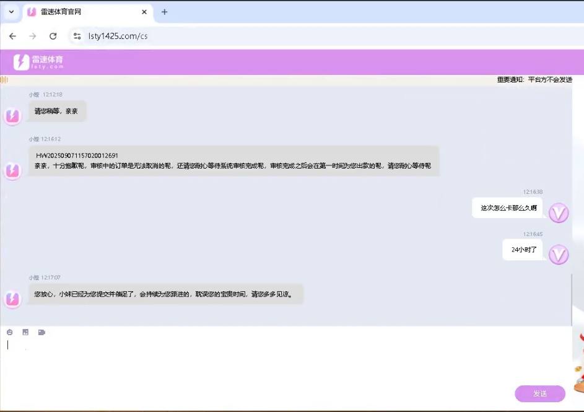Open a new browser tab
584x412 pixels.
point(164,12)
